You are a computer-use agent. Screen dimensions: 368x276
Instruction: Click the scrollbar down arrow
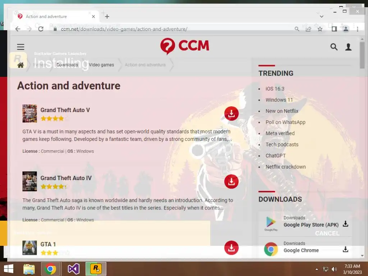click(x=362, y=256)
